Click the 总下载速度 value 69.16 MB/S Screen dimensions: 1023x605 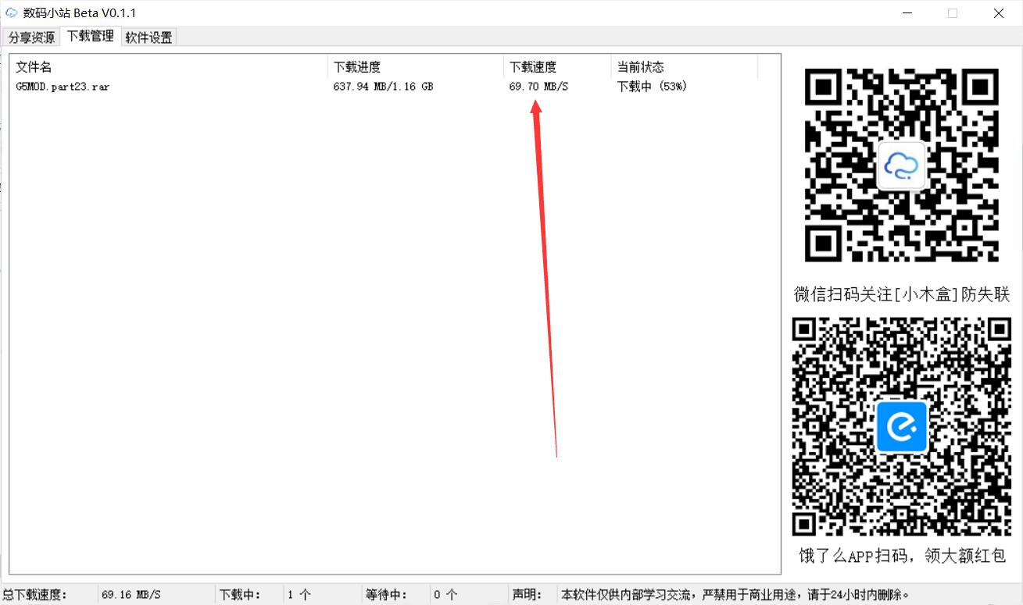coord(131,594)
